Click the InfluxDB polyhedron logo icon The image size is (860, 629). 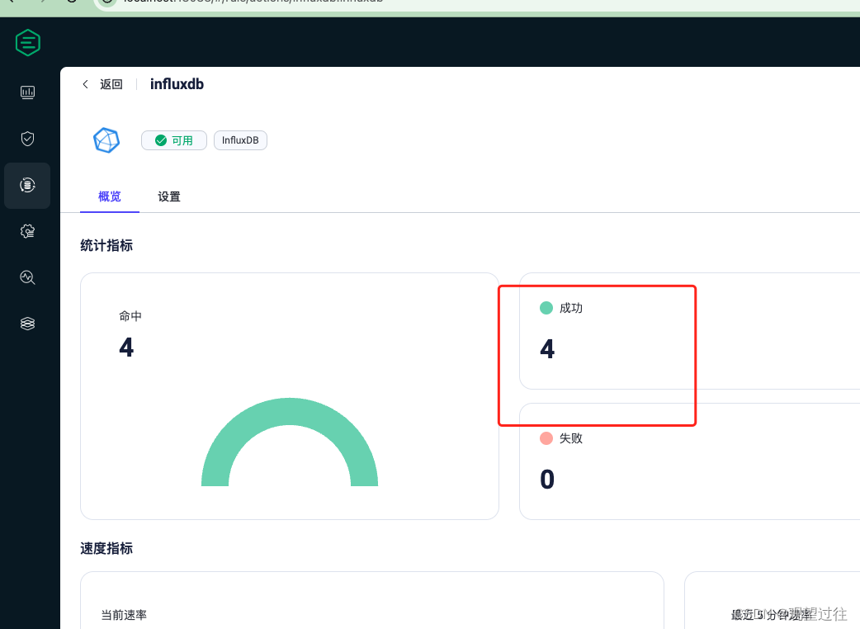106,140
